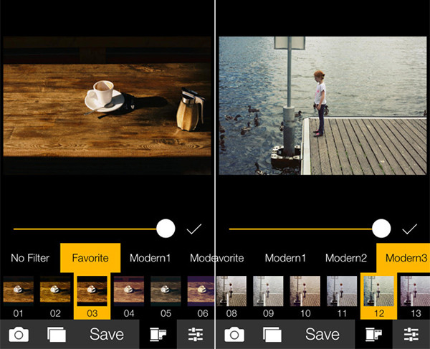Viewport: 430px width, 349px height.
Task: Select the highlighted Favorite tab
Action: [x=90, y=258]
